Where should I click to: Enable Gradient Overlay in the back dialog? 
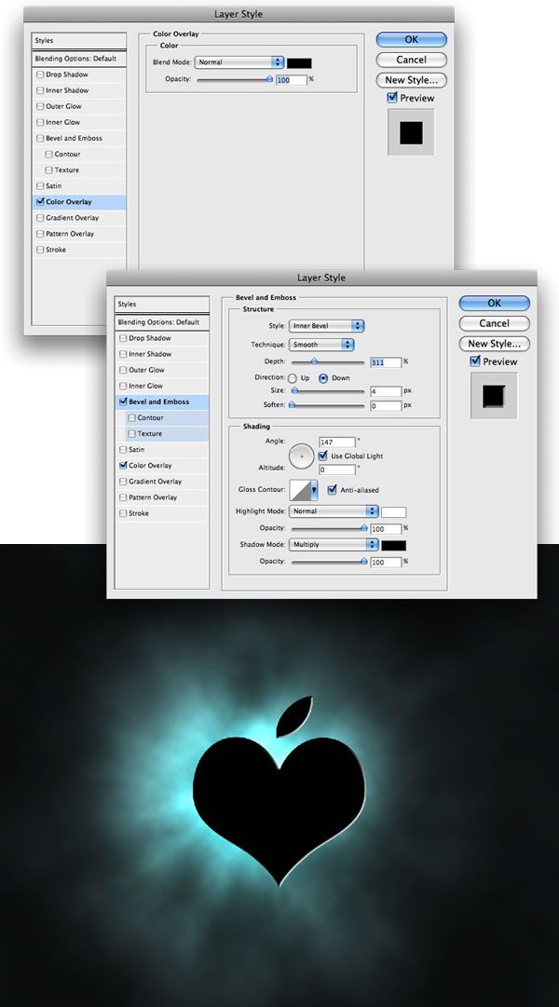pos(40,218)
